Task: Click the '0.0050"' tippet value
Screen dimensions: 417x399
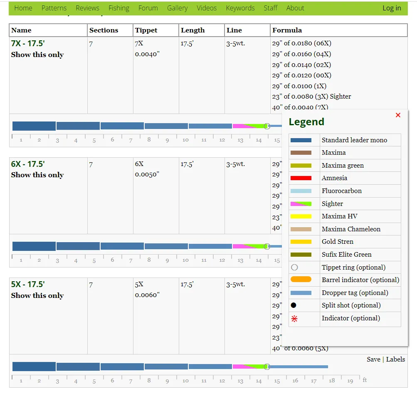Action: point(147,174)
